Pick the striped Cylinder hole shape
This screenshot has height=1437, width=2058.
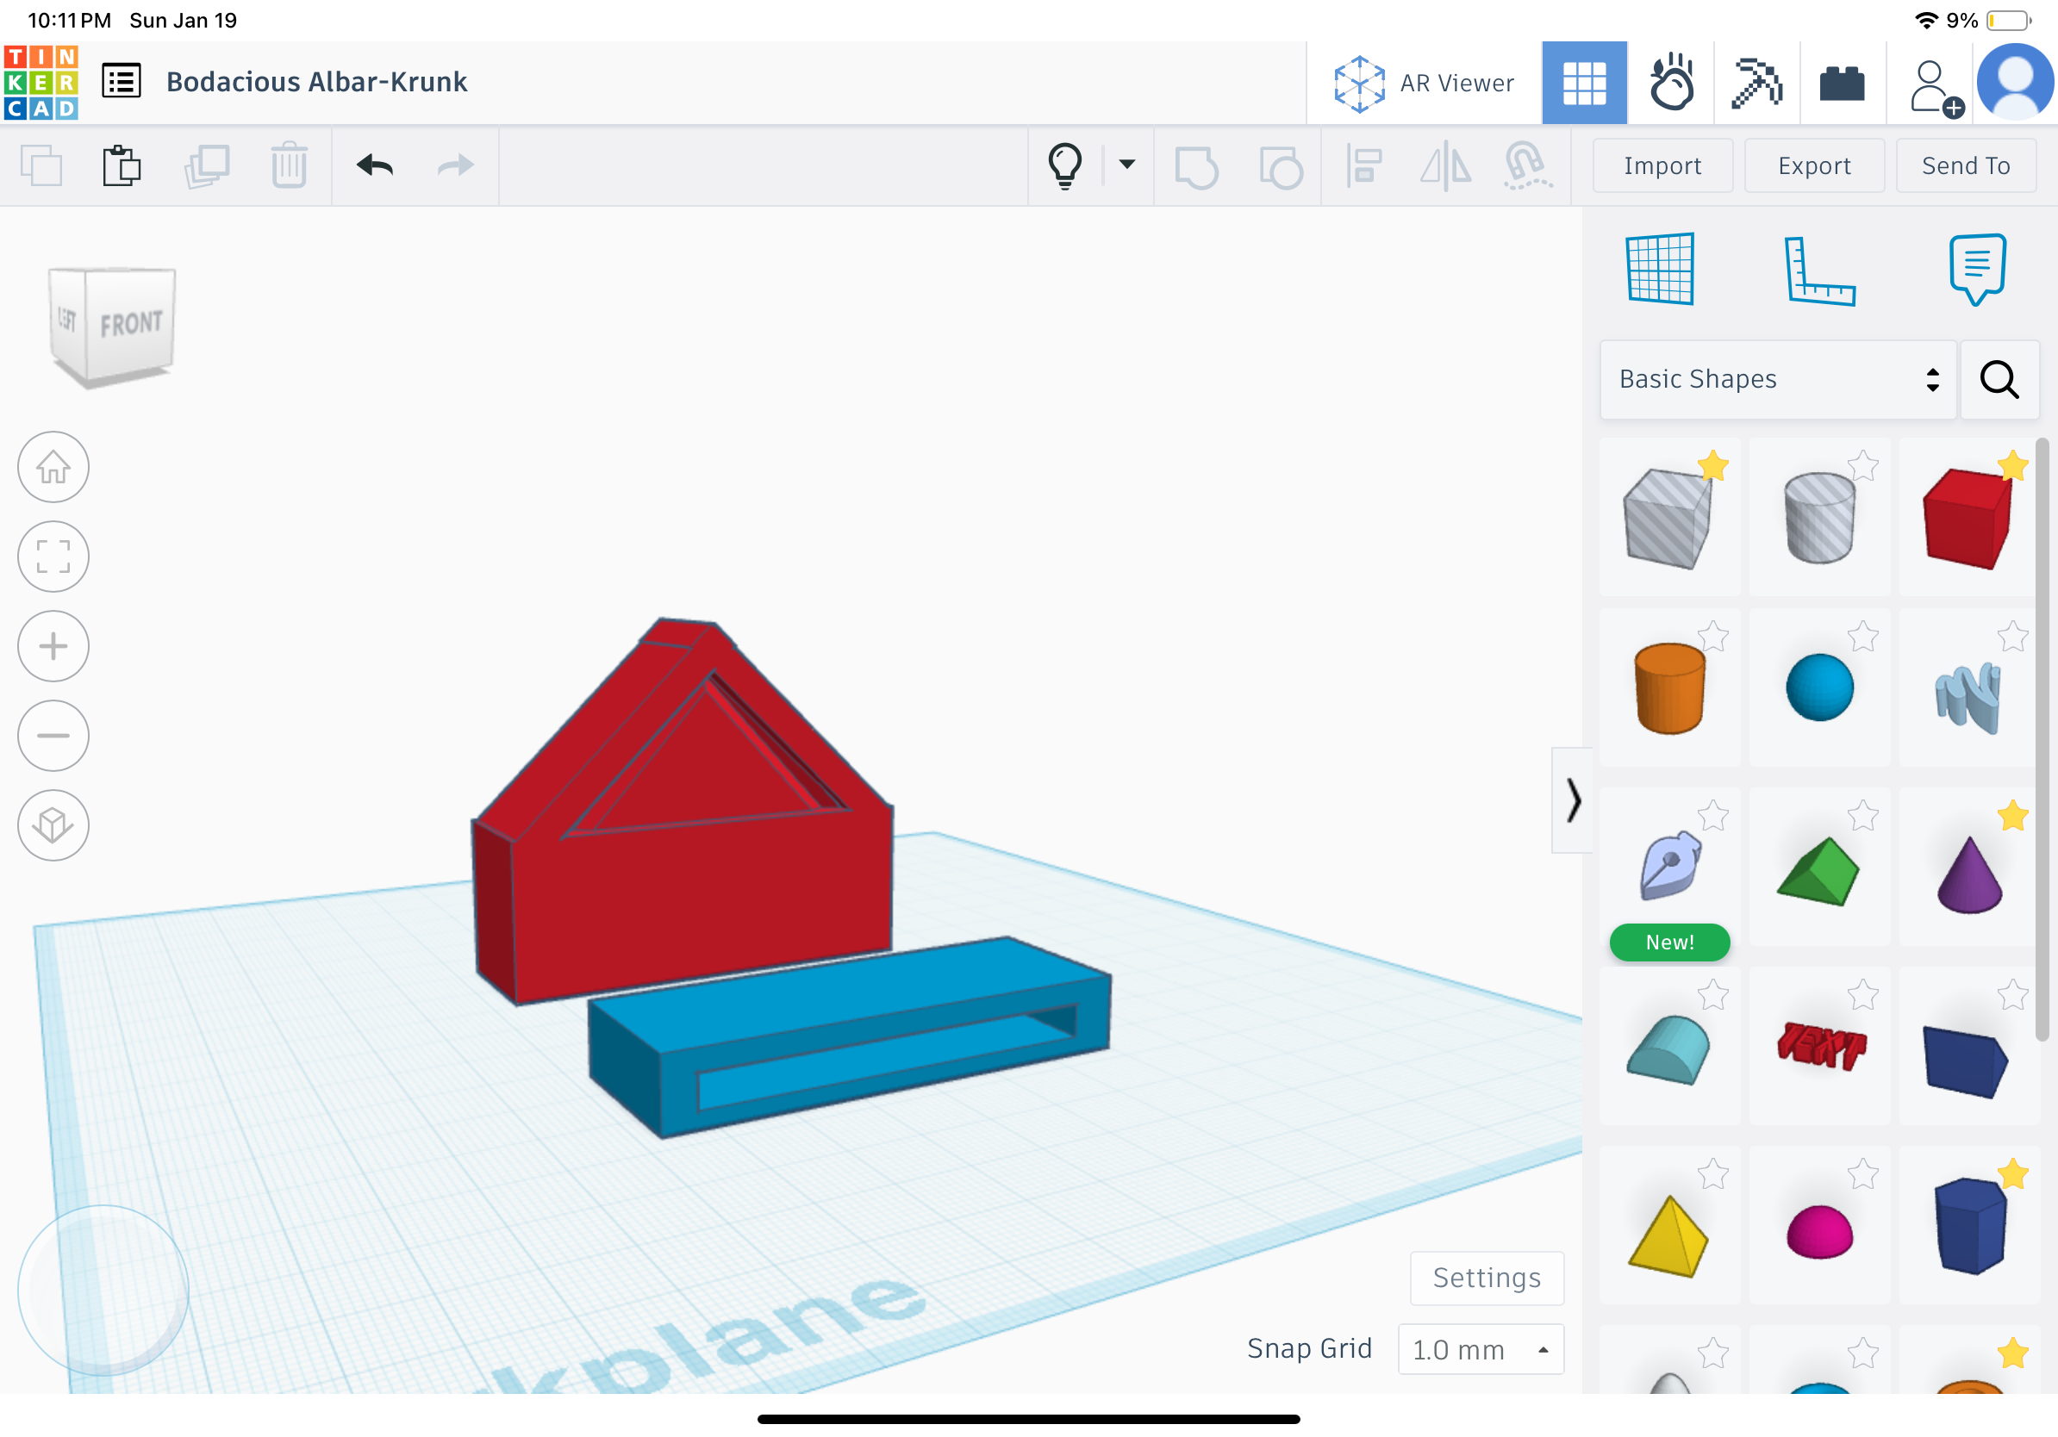(x=1819, y=518)
